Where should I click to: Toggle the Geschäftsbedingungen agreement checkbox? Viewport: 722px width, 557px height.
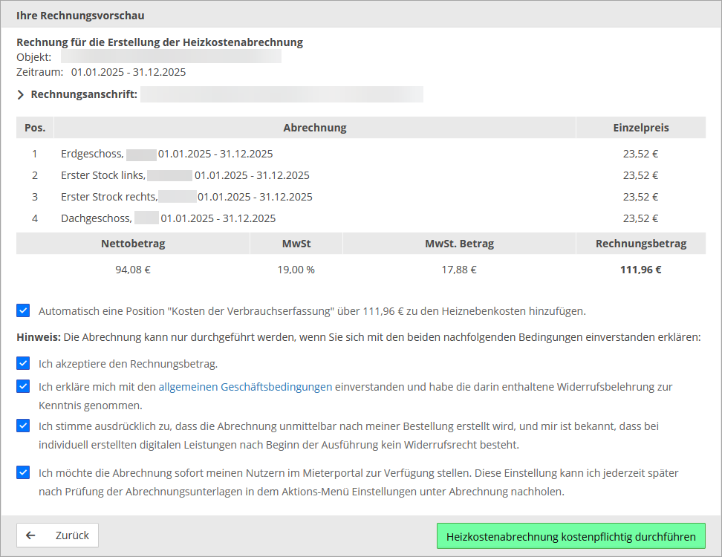pos(23,387)
